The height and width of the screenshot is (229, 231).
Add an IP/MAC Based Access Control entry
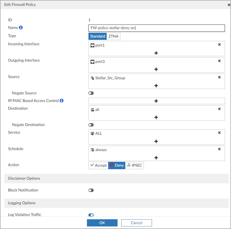[156, 101]
